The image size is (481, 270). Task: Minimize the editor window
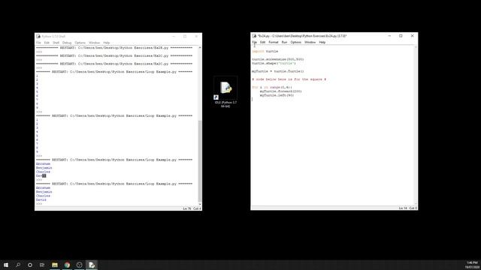pyautogui.click(x=389, y=36)
